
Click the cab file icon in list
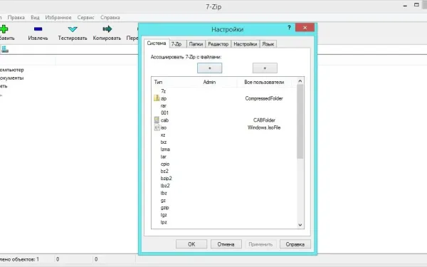pyautogui.click(x=157, y=120)
